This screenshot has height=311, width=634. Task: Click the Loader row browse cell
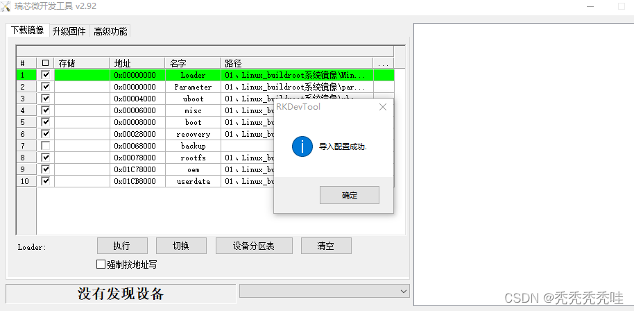click(x=384, y=75)
